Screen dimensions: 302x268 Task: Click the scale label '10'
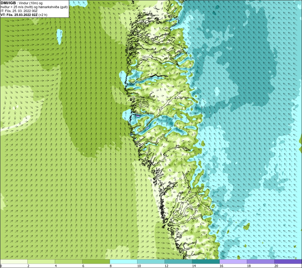[139, 266]
